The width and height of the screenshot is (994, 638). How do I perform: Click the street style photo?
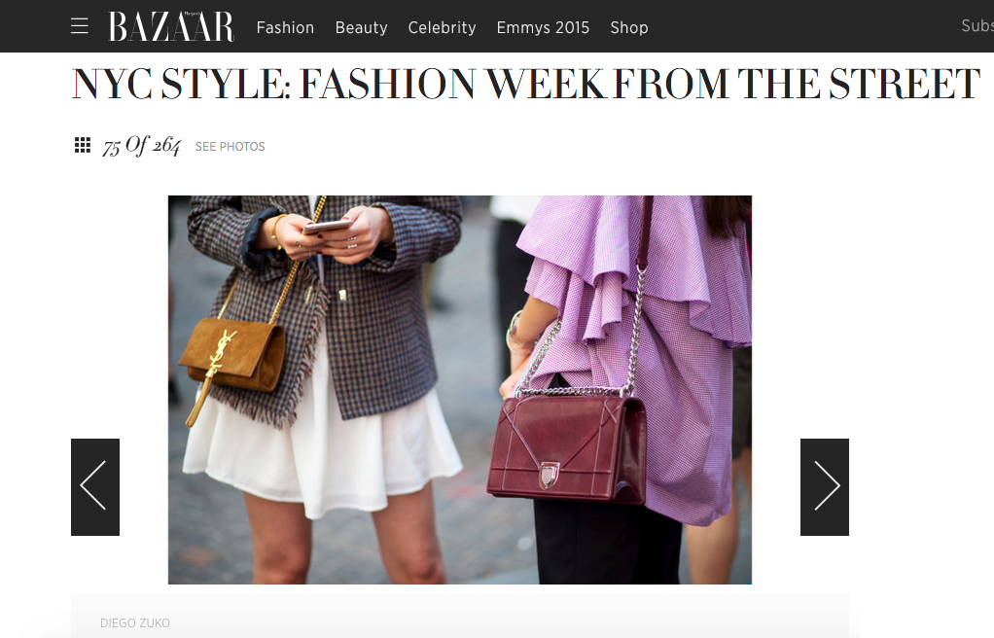(x=460, y=389)
